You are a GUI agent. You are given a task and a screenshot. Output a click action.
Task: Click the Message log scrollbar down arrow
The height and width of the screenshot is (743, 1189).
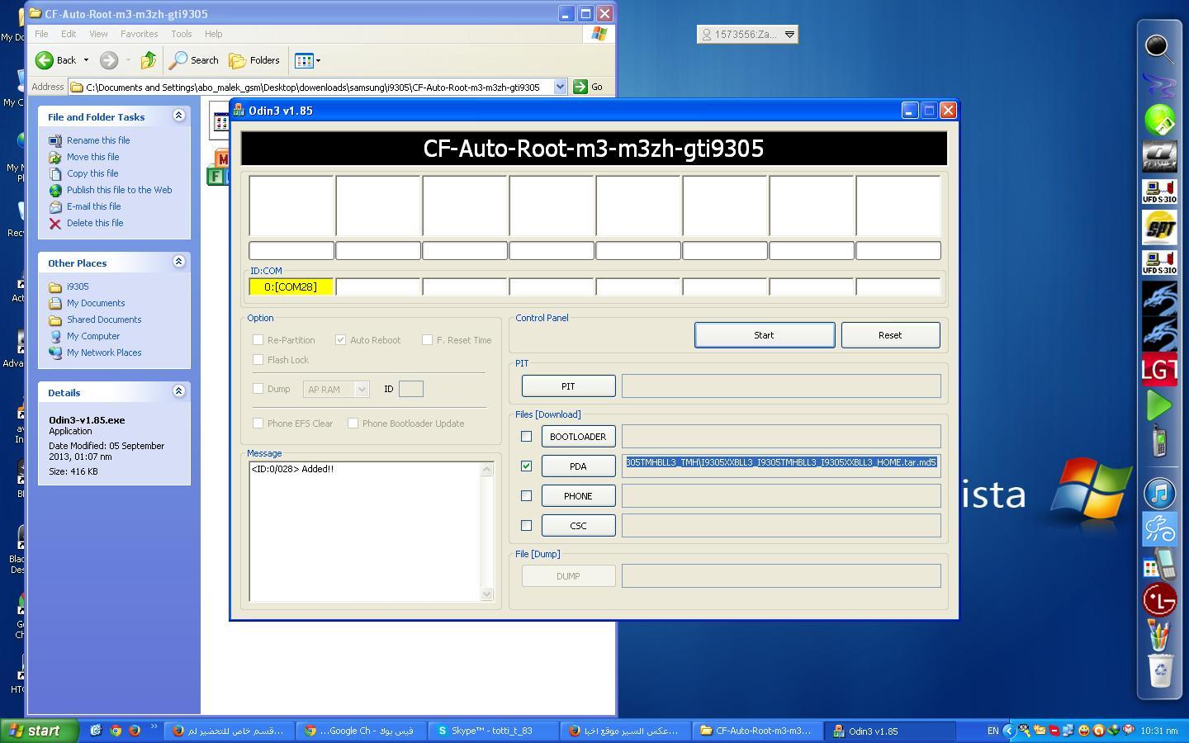click(x=486, y=594)
